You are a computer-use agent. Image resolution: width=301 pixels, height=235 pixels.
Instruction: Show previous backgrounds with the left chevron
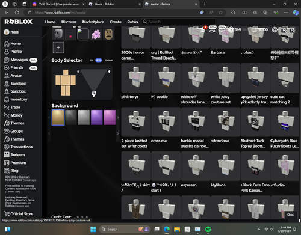click(x=49, y=118)
